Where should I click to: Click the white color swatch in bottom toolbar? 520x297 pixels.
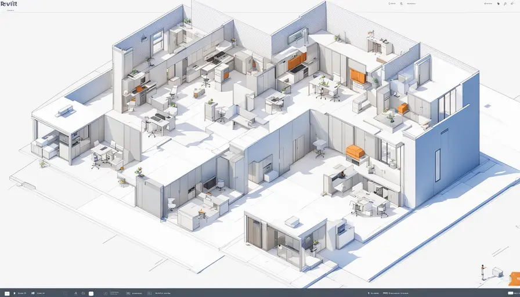pyautogui.click(x=91, y=294)
